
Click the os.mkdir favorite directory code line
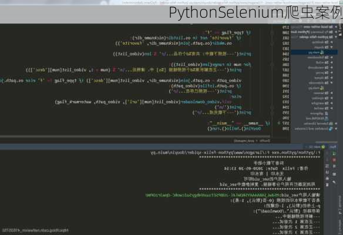click(173, 43)
